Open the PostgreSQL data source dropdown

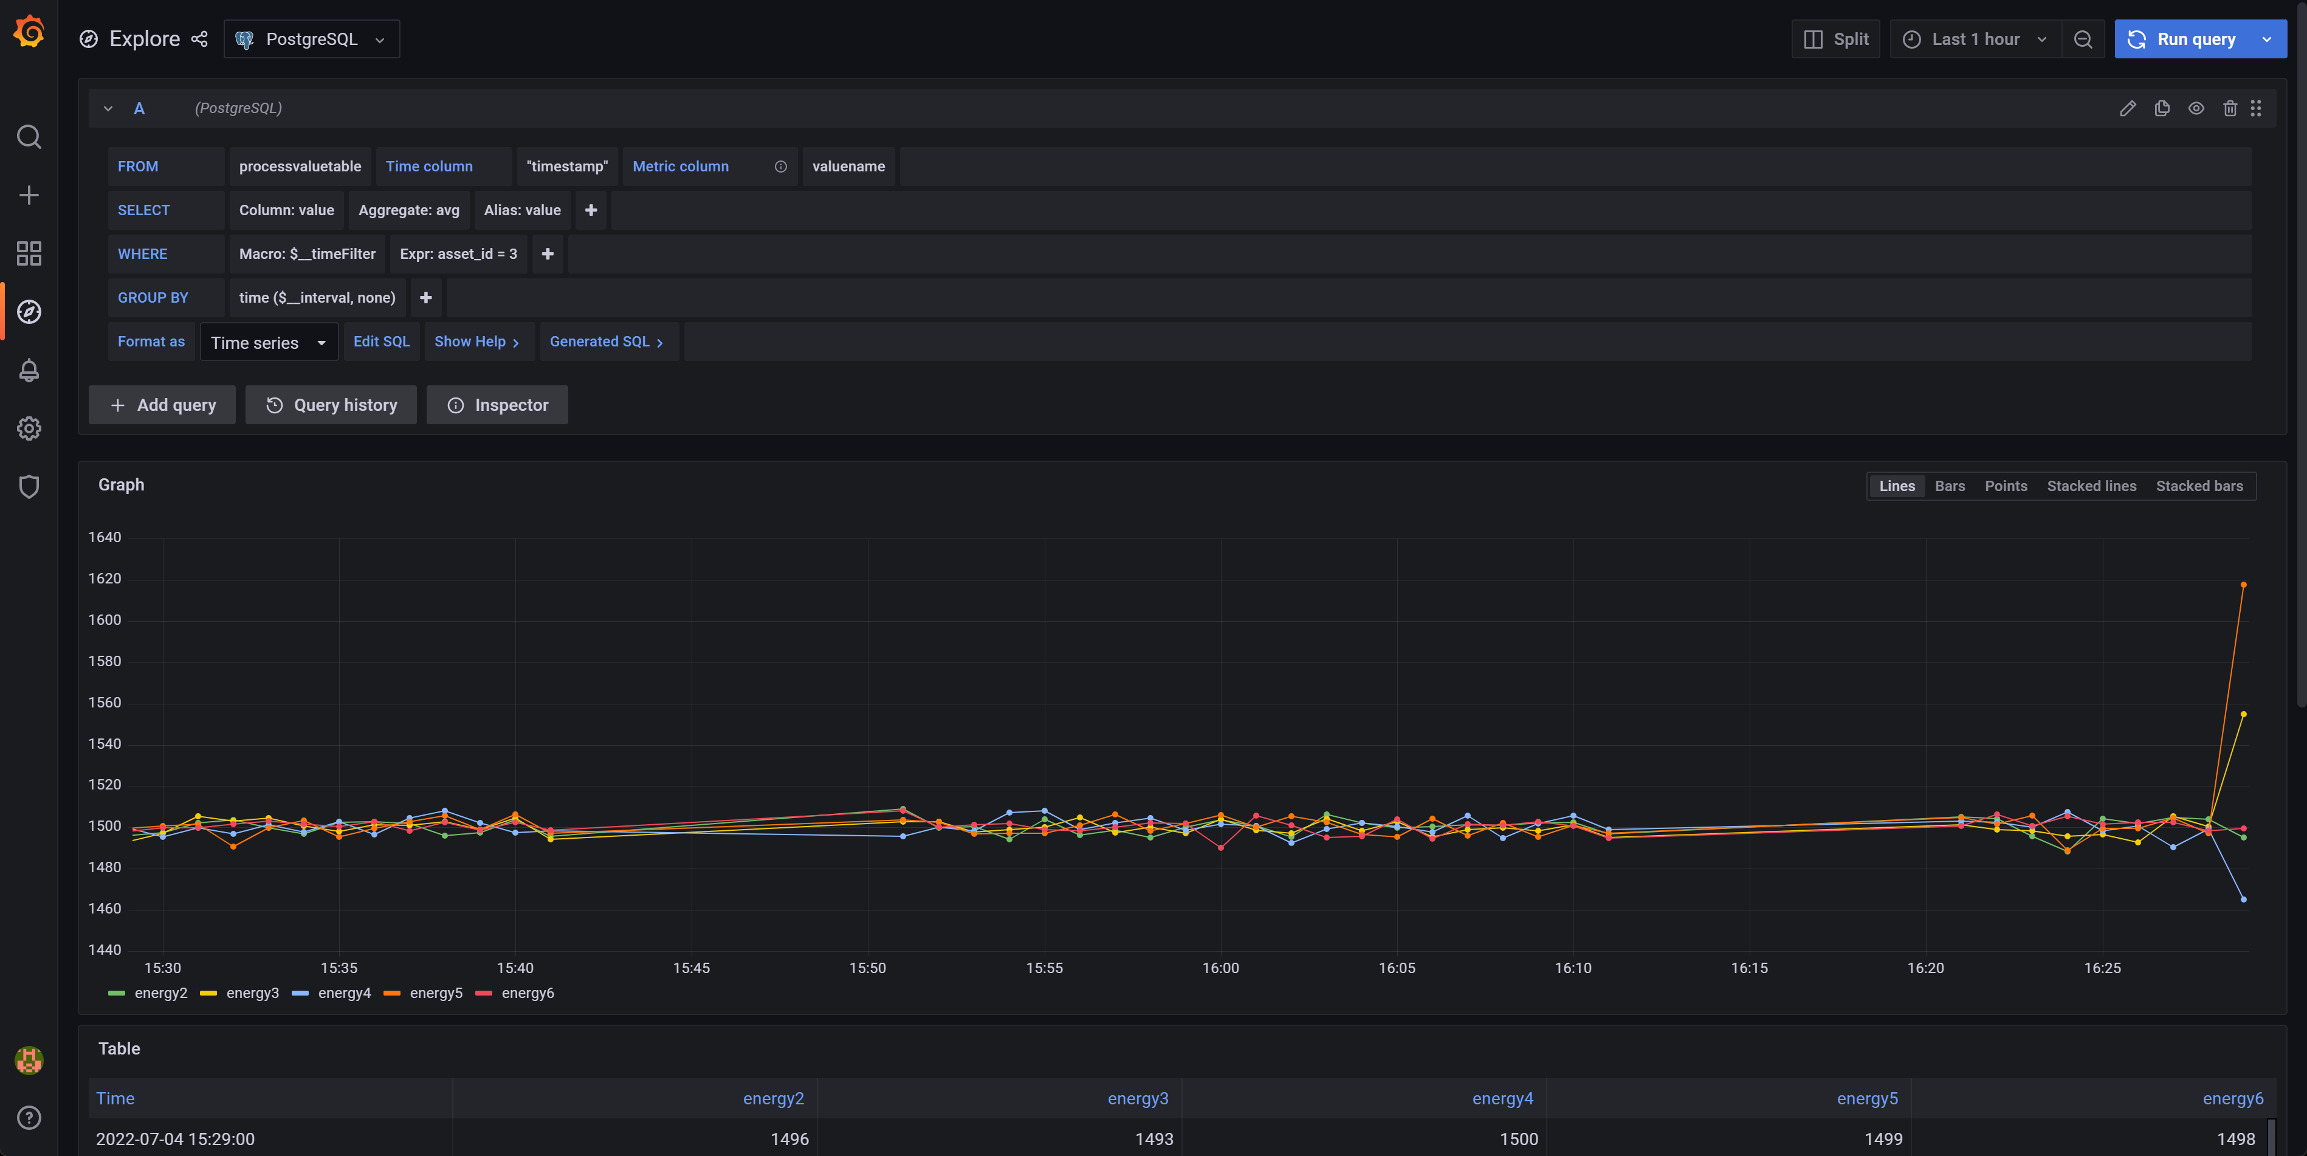pyautogui.click(x=312, y=38)
